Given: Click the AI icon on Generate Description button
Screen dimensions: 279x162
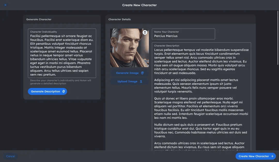Looking at the screenshot, I should [x=64, y=91].
